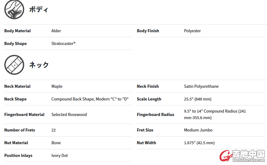Click the Medium Jumbo fret size value
Image resolution: width=267 pixels, height=165 pixels.
(x=198, y=130)
